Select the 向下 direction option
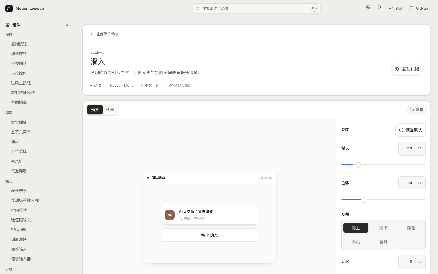 coord(383,228)
